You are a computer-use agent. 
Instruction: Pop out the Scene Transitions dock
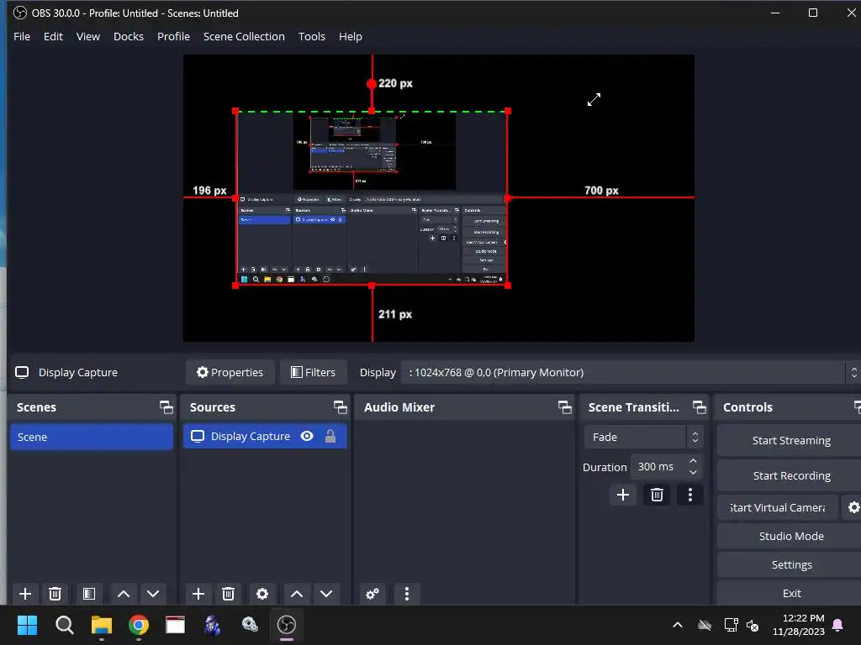pyautogui.click(x=699, y=407)
